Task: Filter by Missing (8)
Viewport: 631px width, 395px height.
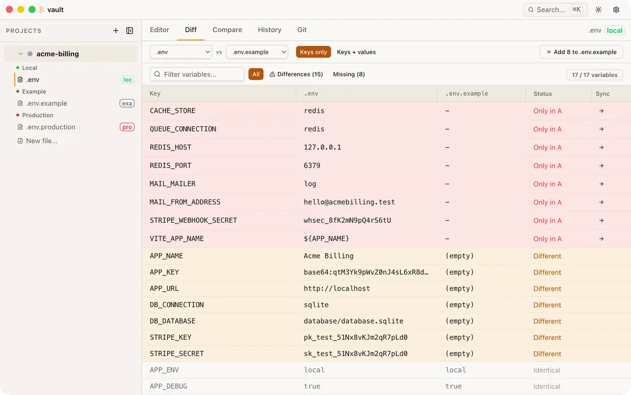Action: 349,74
